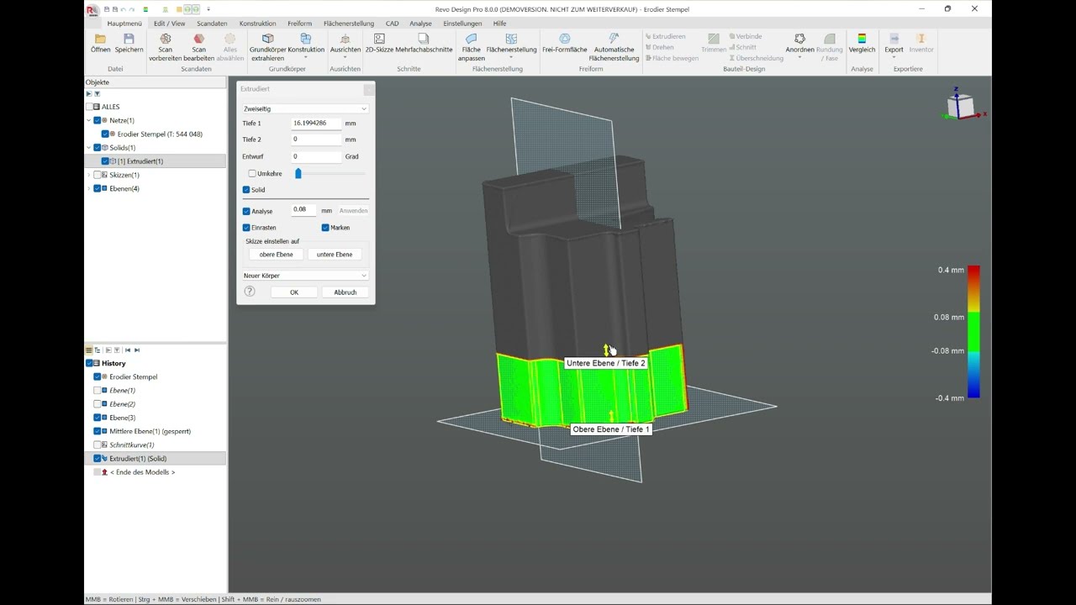Uncheck the Einrasten checkbox
The width and height of the screenshot is (1076, 605).
(x=246, y=228)
